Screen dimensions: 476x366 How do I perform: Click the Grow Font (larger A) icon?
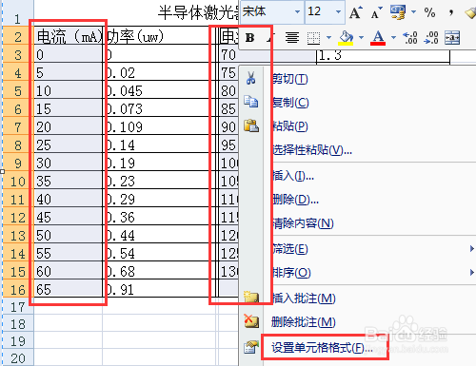(355, 12)
